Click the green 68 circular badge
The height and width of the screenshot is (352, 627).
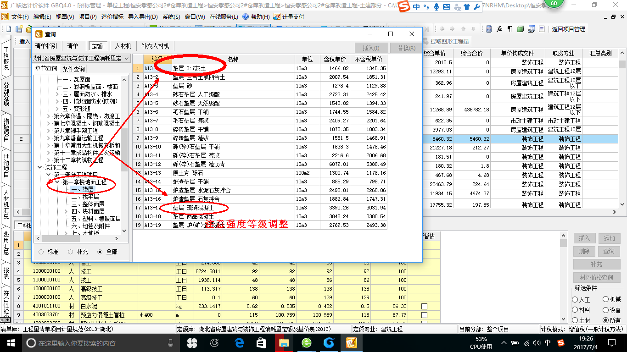(554, 4)
